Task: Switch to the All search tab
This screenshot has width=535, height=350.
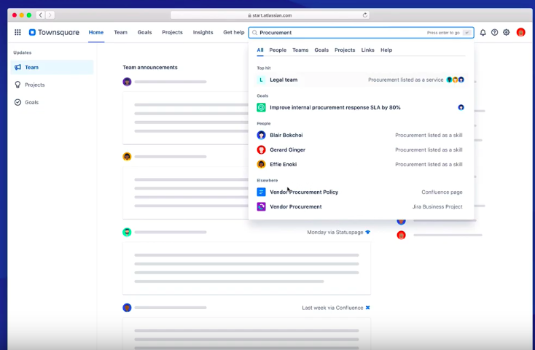Action: 260,50
